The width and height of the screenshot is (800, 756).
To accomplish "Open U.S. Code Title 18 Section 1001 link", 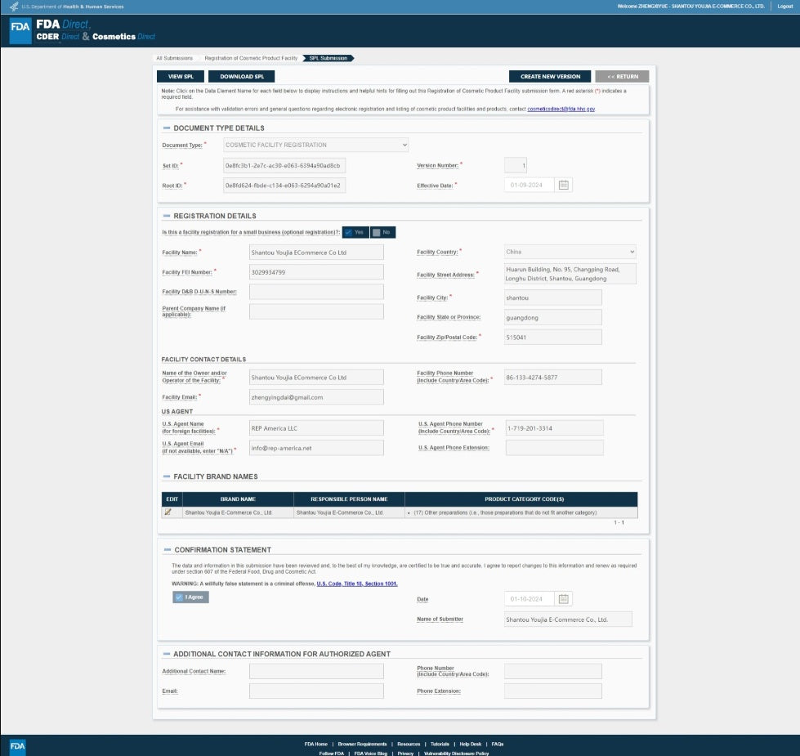I will click(x=356, y=584).
